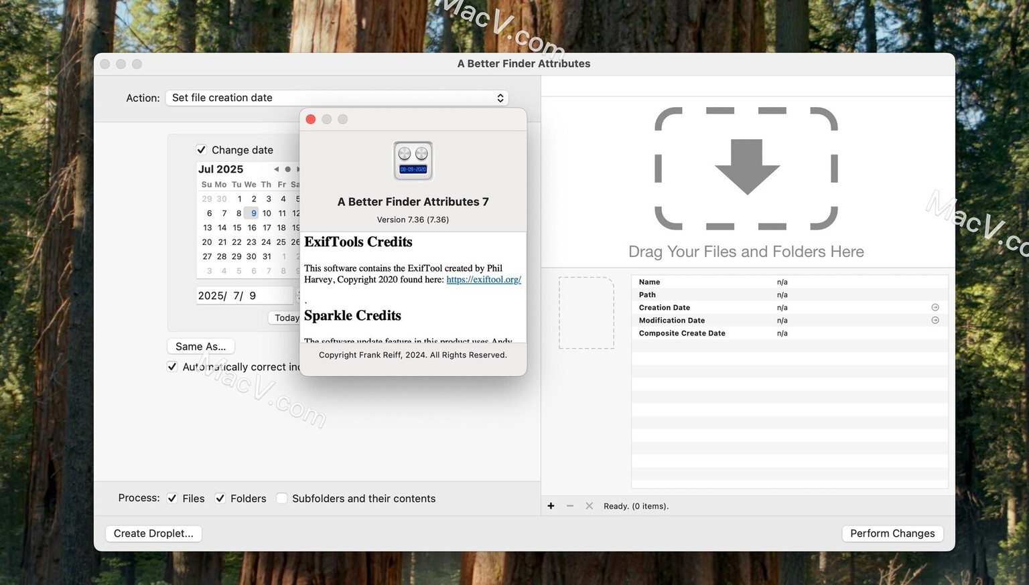The width and height of the screenshot is (1029, 585).
Task: Select July 15 in the calendar
Action: [236, 228]
